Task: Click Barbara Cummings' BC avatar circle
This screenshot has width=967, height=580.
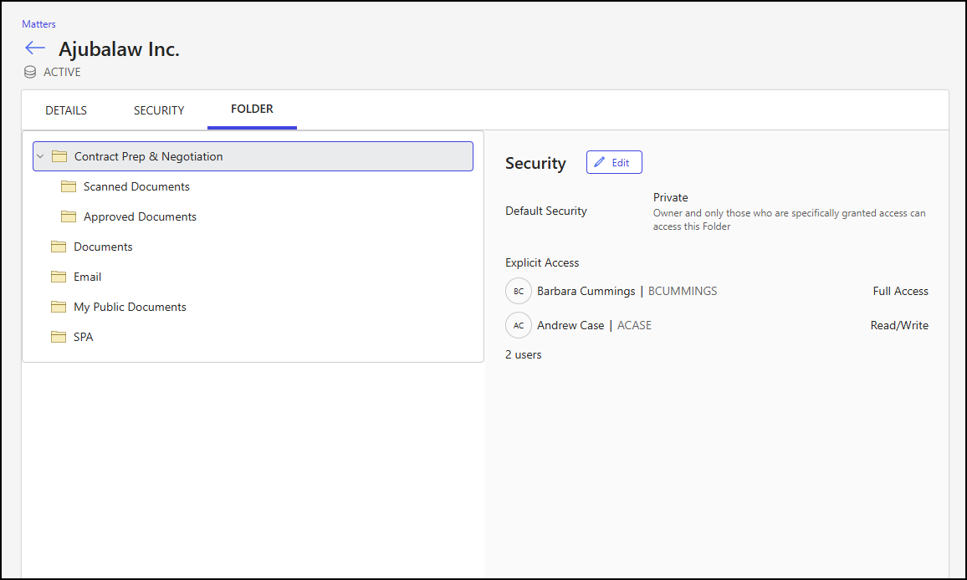Action: pos(518,291)
